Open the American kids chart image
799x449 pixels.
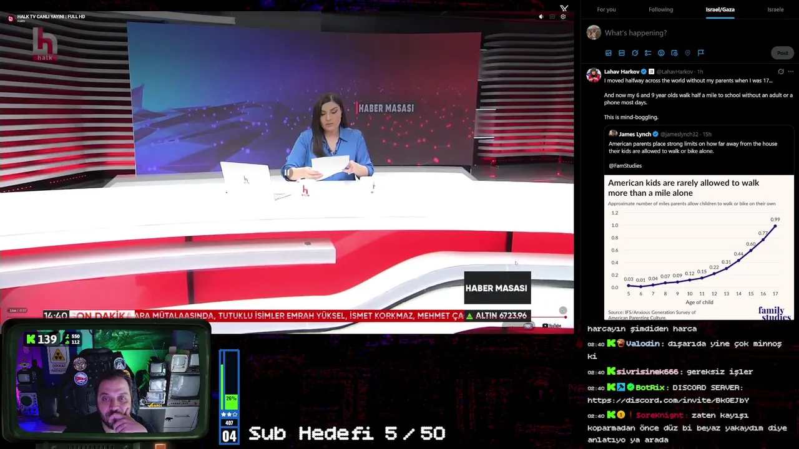(x=699, y=248)
